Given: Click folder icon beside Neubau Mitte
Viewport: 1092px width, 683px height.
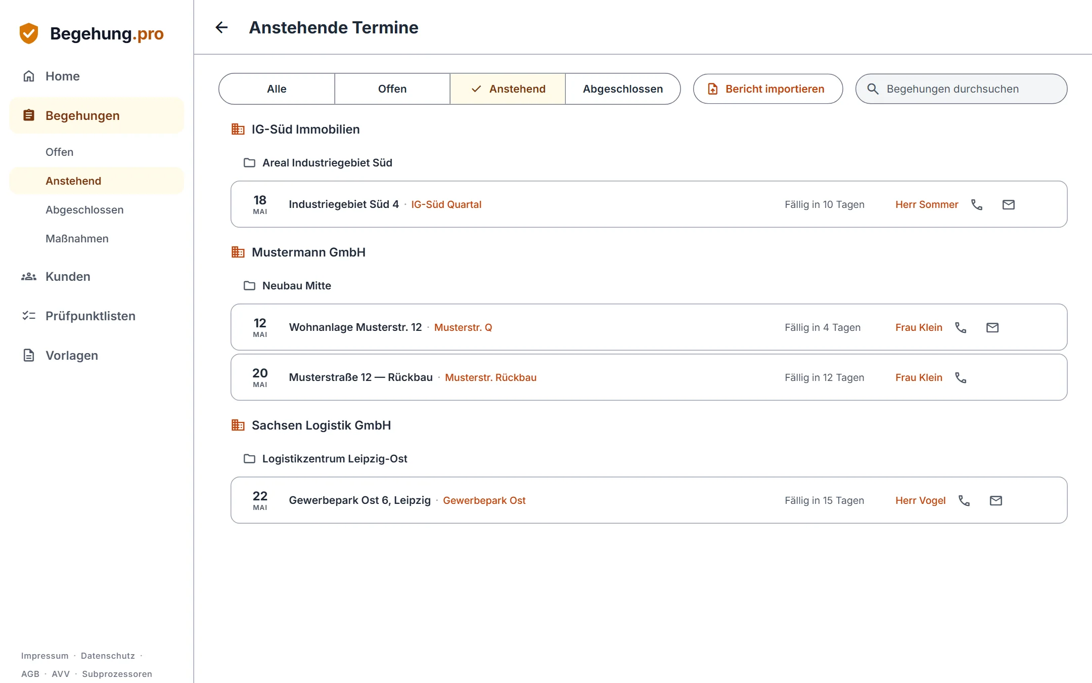Looking at the screenshot, I should [x=249, y=285].
